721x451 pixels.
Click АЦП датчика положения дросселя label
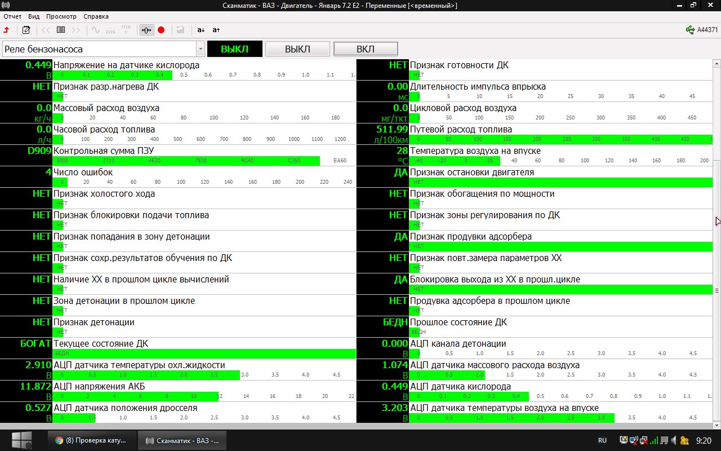(125, 408)
